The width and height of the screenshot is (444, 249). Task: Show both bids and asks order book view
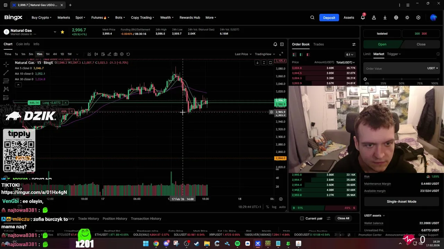(294, 55)
